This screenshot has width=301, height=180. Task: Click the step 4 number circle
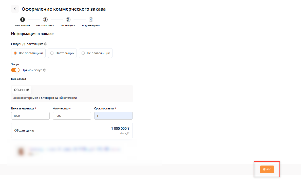(91, 20)
